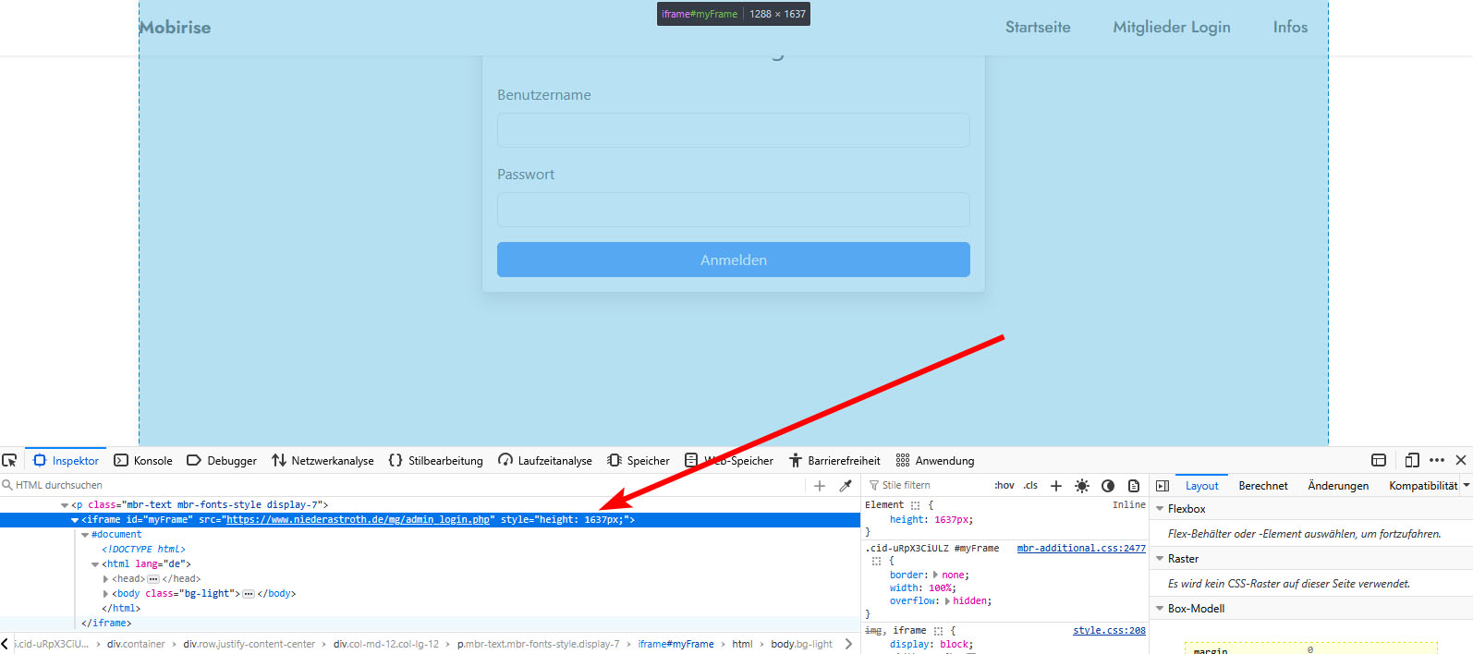Open mbr-additional.css:2477 source link
The width and height of the screenshot is (1473, 654).
click(x=1081, y=549)
